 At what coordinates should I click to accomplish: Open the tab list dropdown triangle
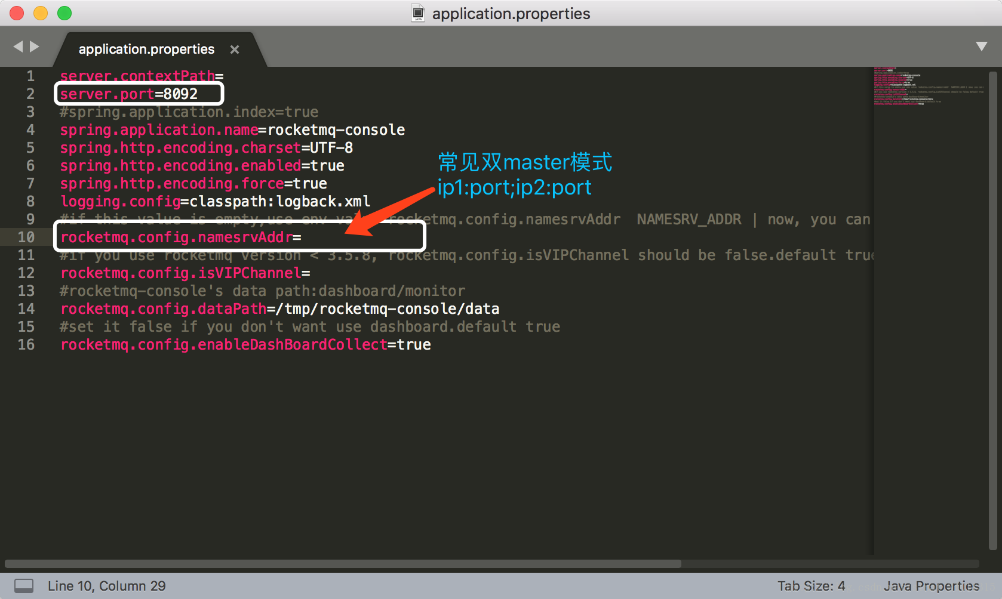tap(981, 47)
